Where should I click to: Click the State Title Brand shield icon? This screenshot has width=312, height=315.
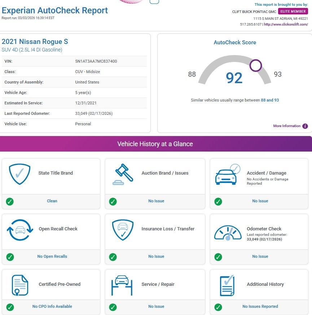coord(19,174)
